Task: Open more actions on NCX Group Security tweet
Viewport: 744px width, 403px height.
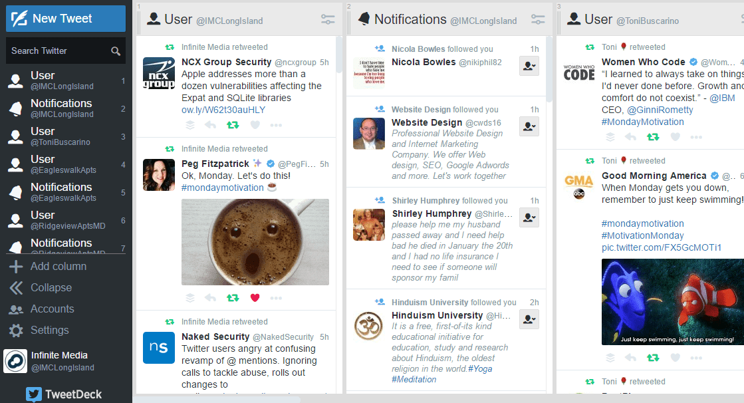Action: click(x=276, y=125)
